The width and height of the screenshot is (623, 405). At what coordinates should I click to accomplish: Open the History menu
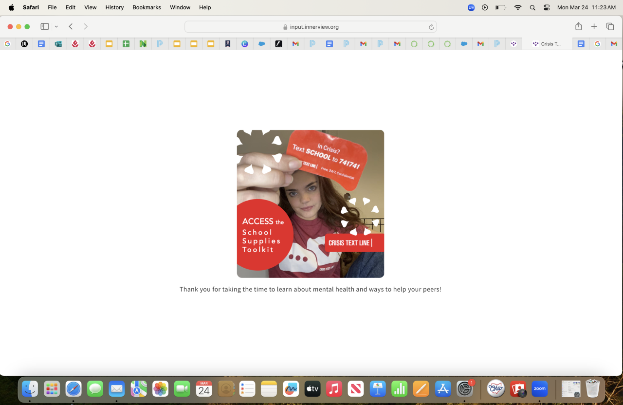coord(115,7)
